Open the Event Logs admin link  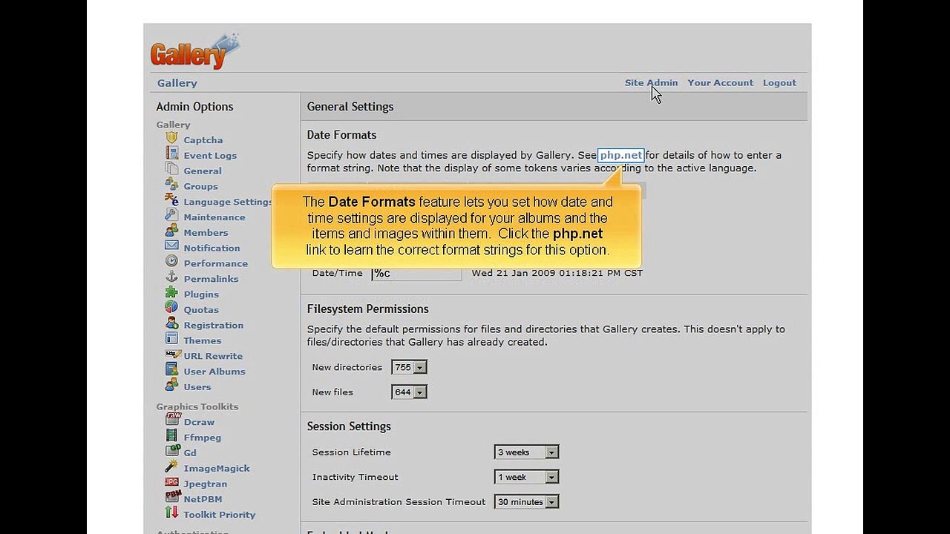click(210, 156)
